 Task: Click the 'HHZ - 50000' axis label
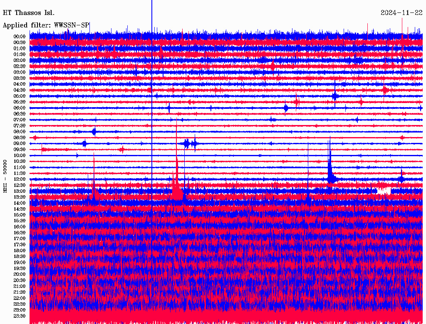tap(5, 177)
